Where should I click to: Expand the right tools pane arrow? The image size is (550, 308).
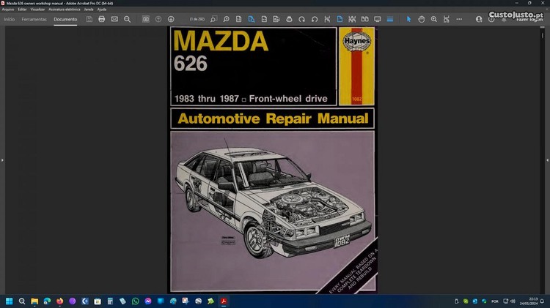pos(547,159)
